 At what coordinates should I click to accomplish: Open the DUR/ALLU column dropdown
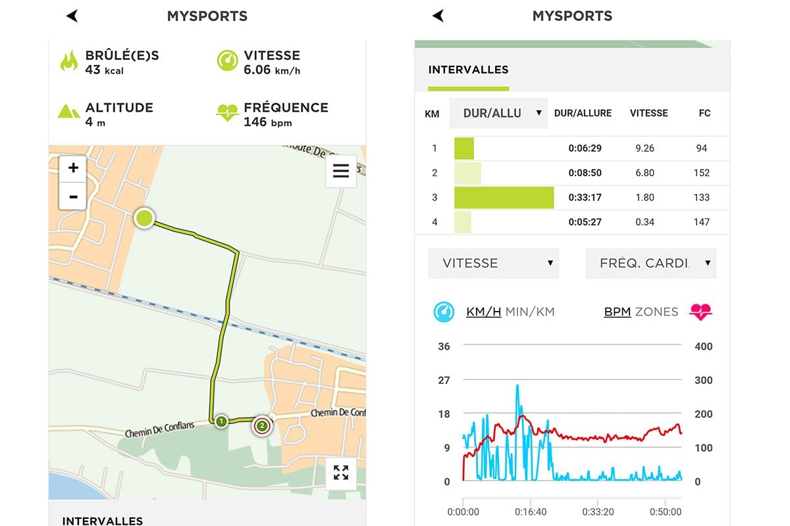[x=498, y=113]
